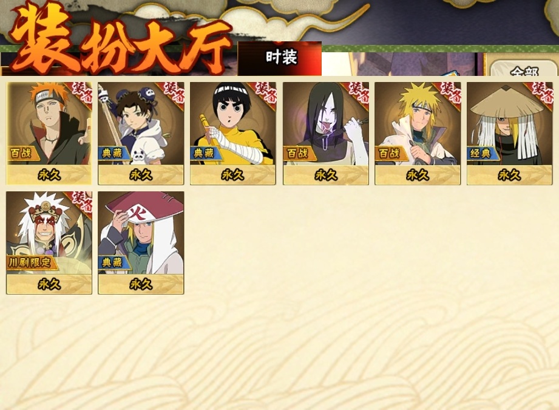Select the straw hat 经典 costume card

click(509, 134)
